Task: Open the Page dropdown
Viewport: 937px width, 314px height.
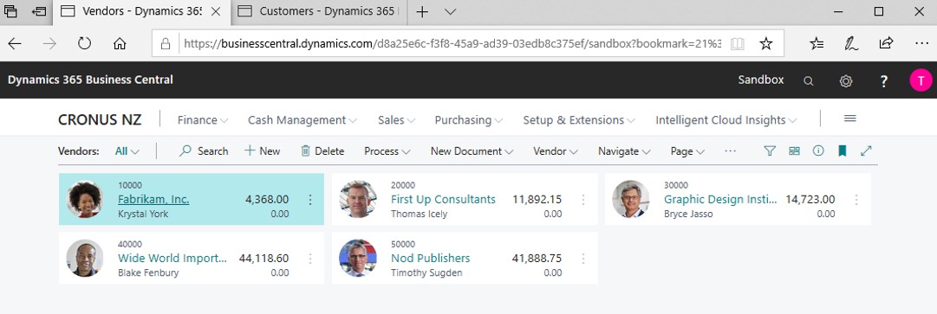Action: point(688,151)
